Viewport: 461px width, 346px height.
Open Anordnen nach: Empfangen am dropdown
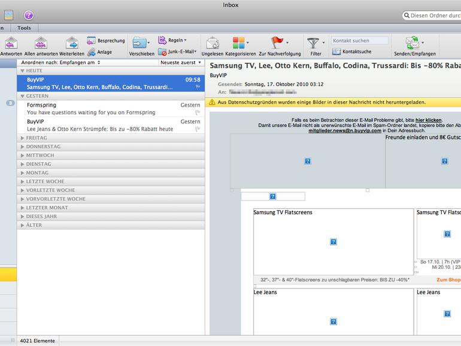coord(60,63)
